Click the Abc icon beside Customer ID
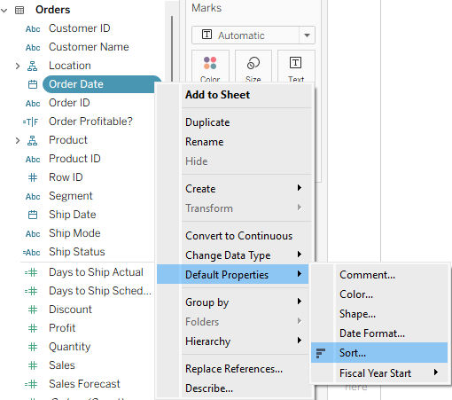The height and width of the screenshot is (400, 452). [x=33, y=29]
